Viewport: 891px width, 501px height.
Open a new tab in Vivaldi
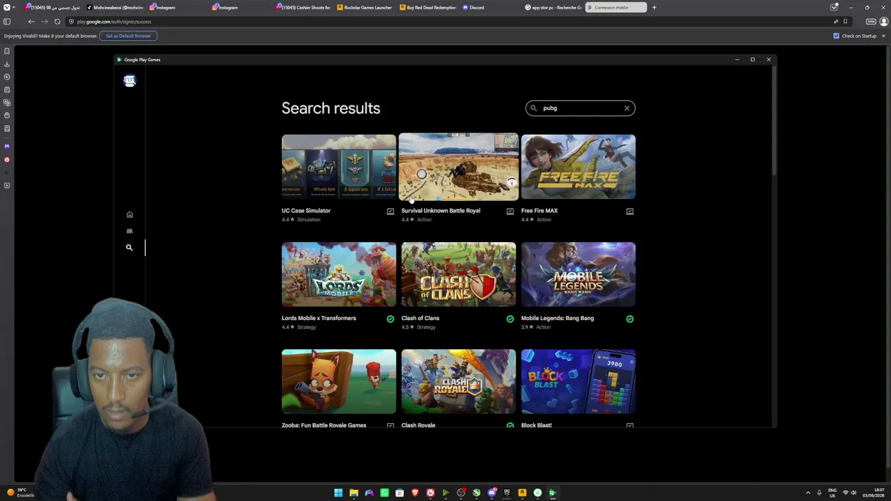pyautogui.click(x=654, y=8)
